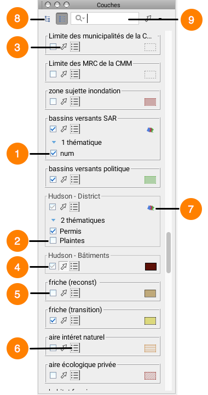This screenshot has width=208, height=395.
Task: Click thematic style icon for bassins versants SAR
Action: tap(150, 130)
